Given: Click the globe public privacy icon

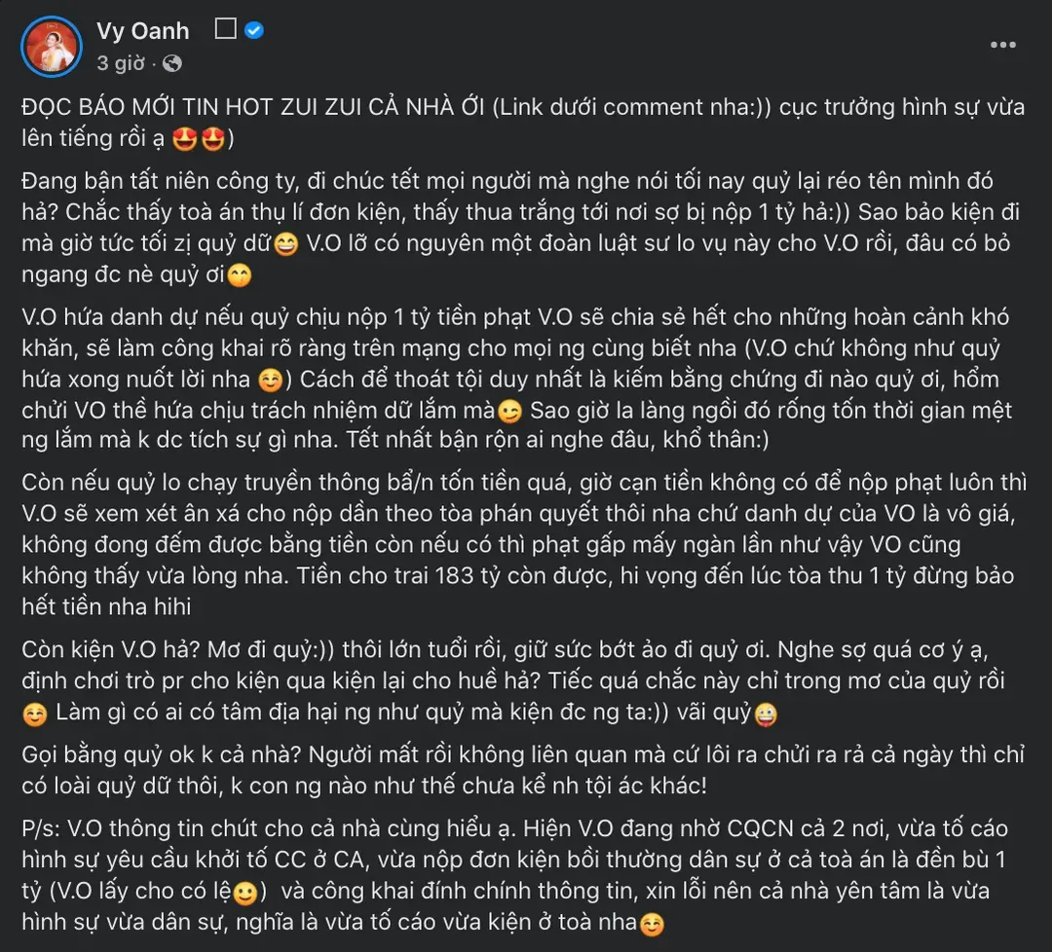Looking at the screenshot, I should (x=172, y=63).
